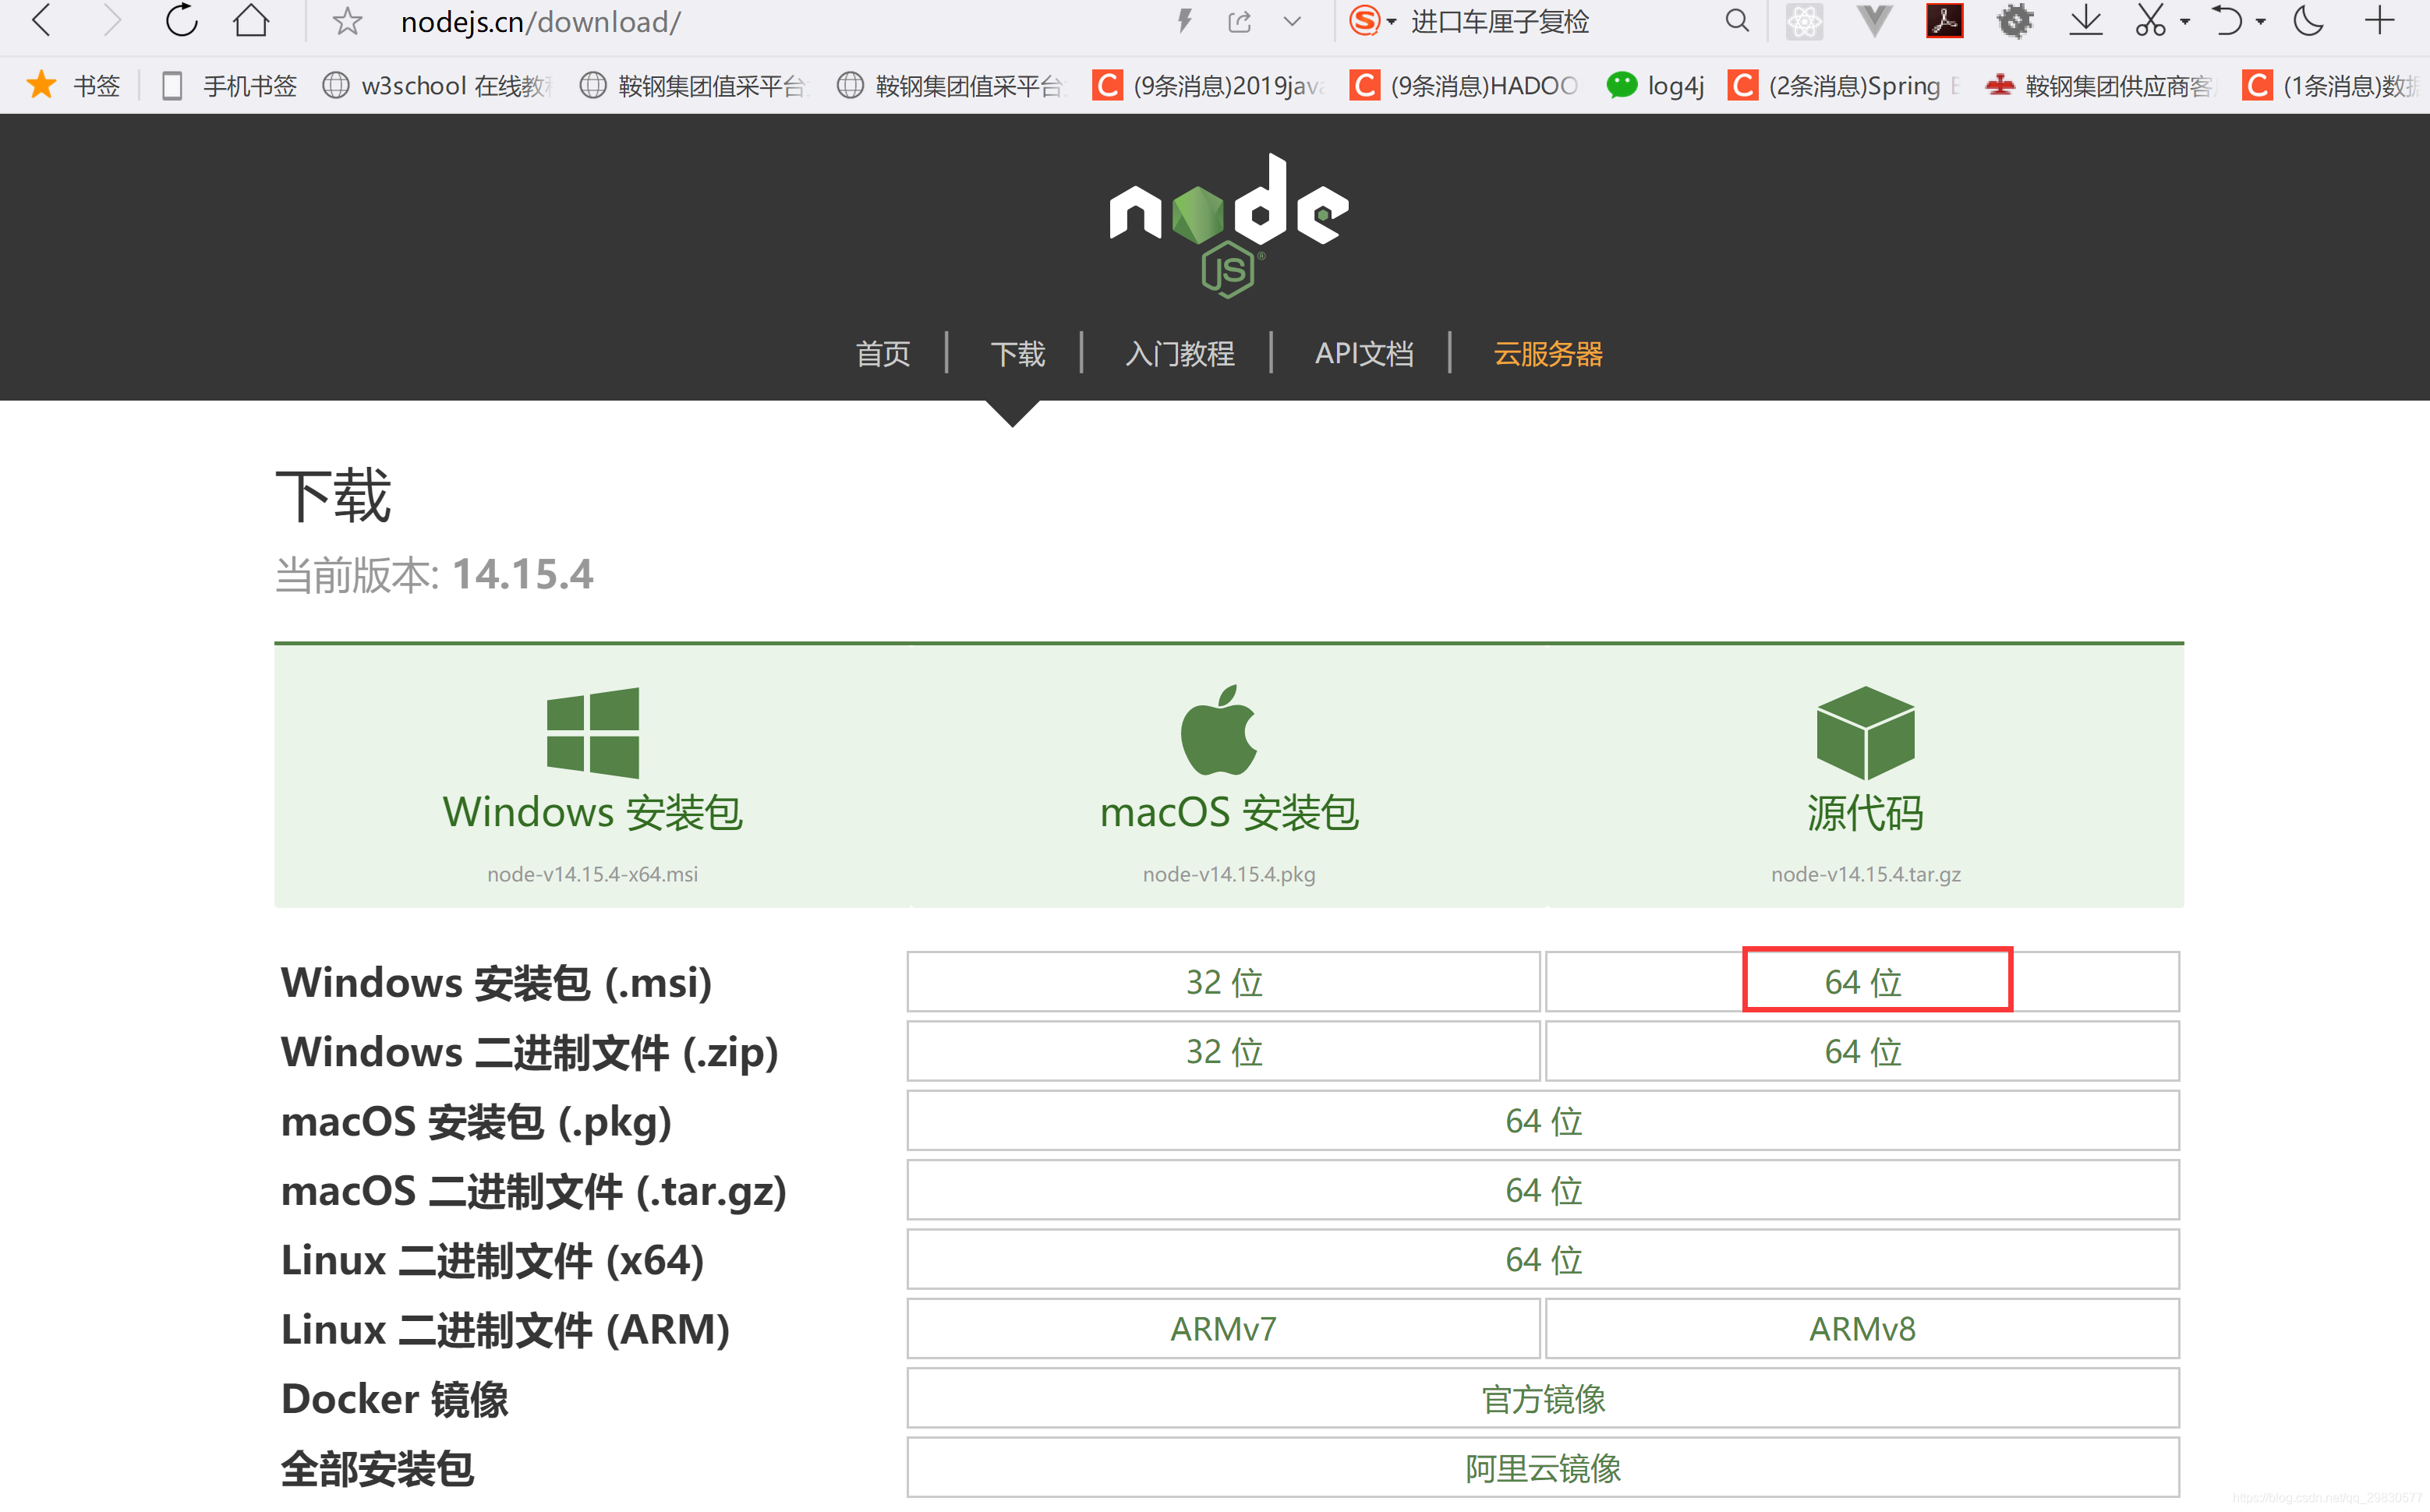The width and height of the screenshot is (2430, 1512).
Task: Click the scissors screenshot tool icon
Action: (x=2149, y=21)
